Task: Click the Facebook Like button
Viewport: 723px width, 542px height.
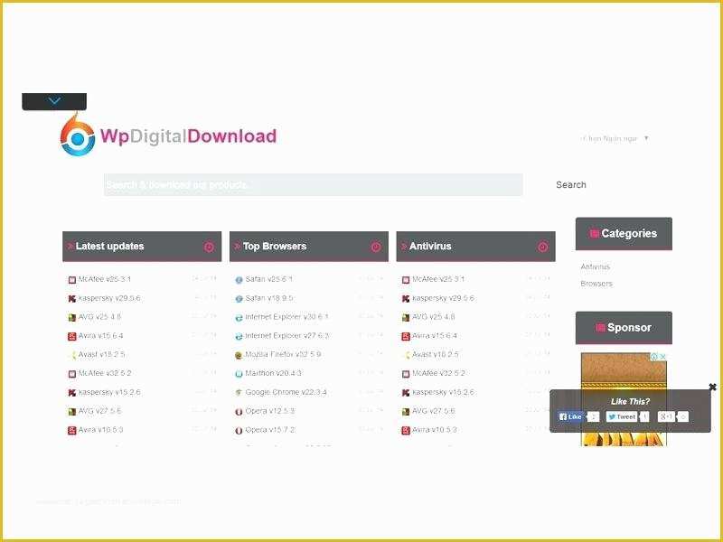Action: pos(570,416)
